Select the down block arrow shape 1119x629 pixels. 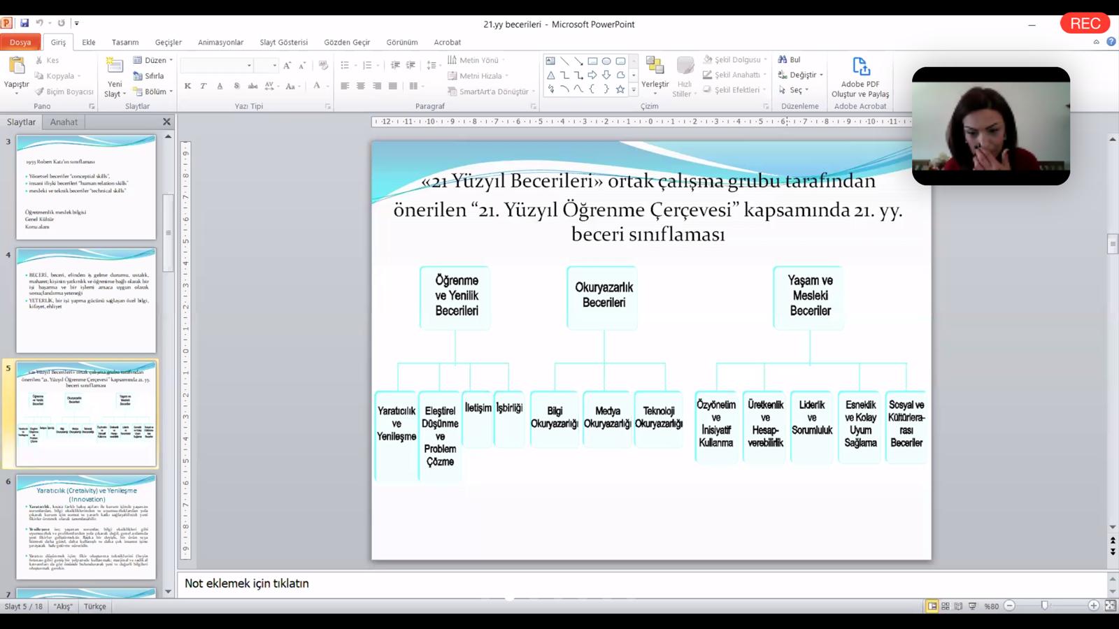pos(606,75)
